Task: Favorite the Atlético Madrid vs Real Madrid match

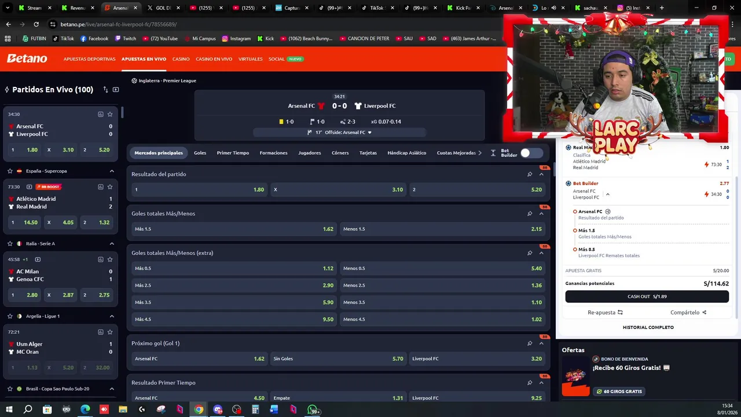Action: [x=110, y=186]
